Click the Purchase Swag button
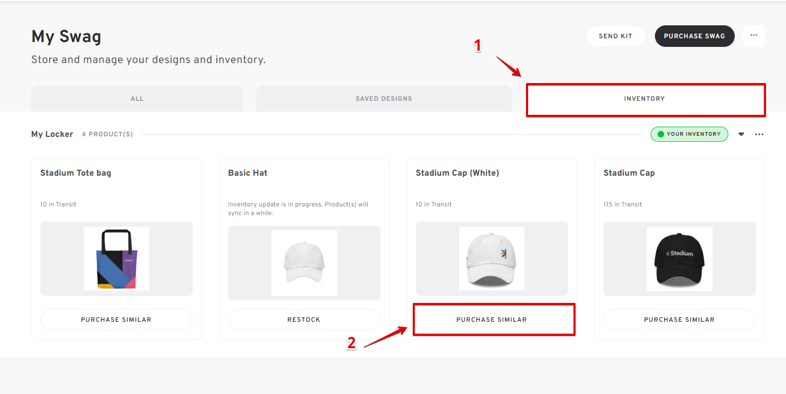Viewport: 786px width, 394px height. click(x=694, y=36)
